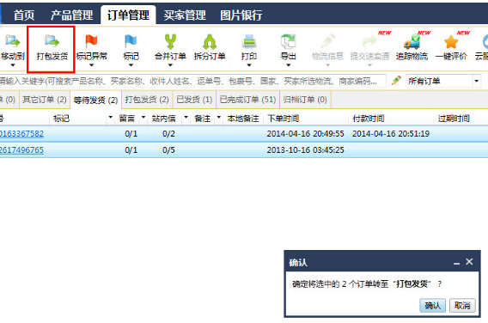Open the 买家管理 main menu tab
The image size is (488, 323).
[x=185, y=15]
